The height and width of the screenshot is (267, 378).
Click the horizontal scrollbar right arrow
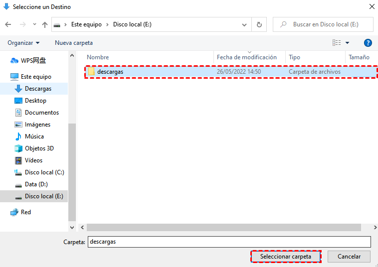pos(375,227)
